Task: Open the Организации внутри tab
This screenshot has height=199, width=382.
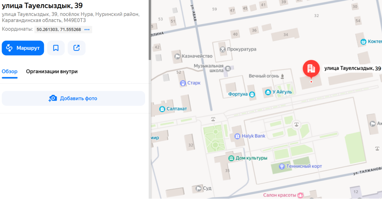Action: pyautogui.click(x=52, y=72)
